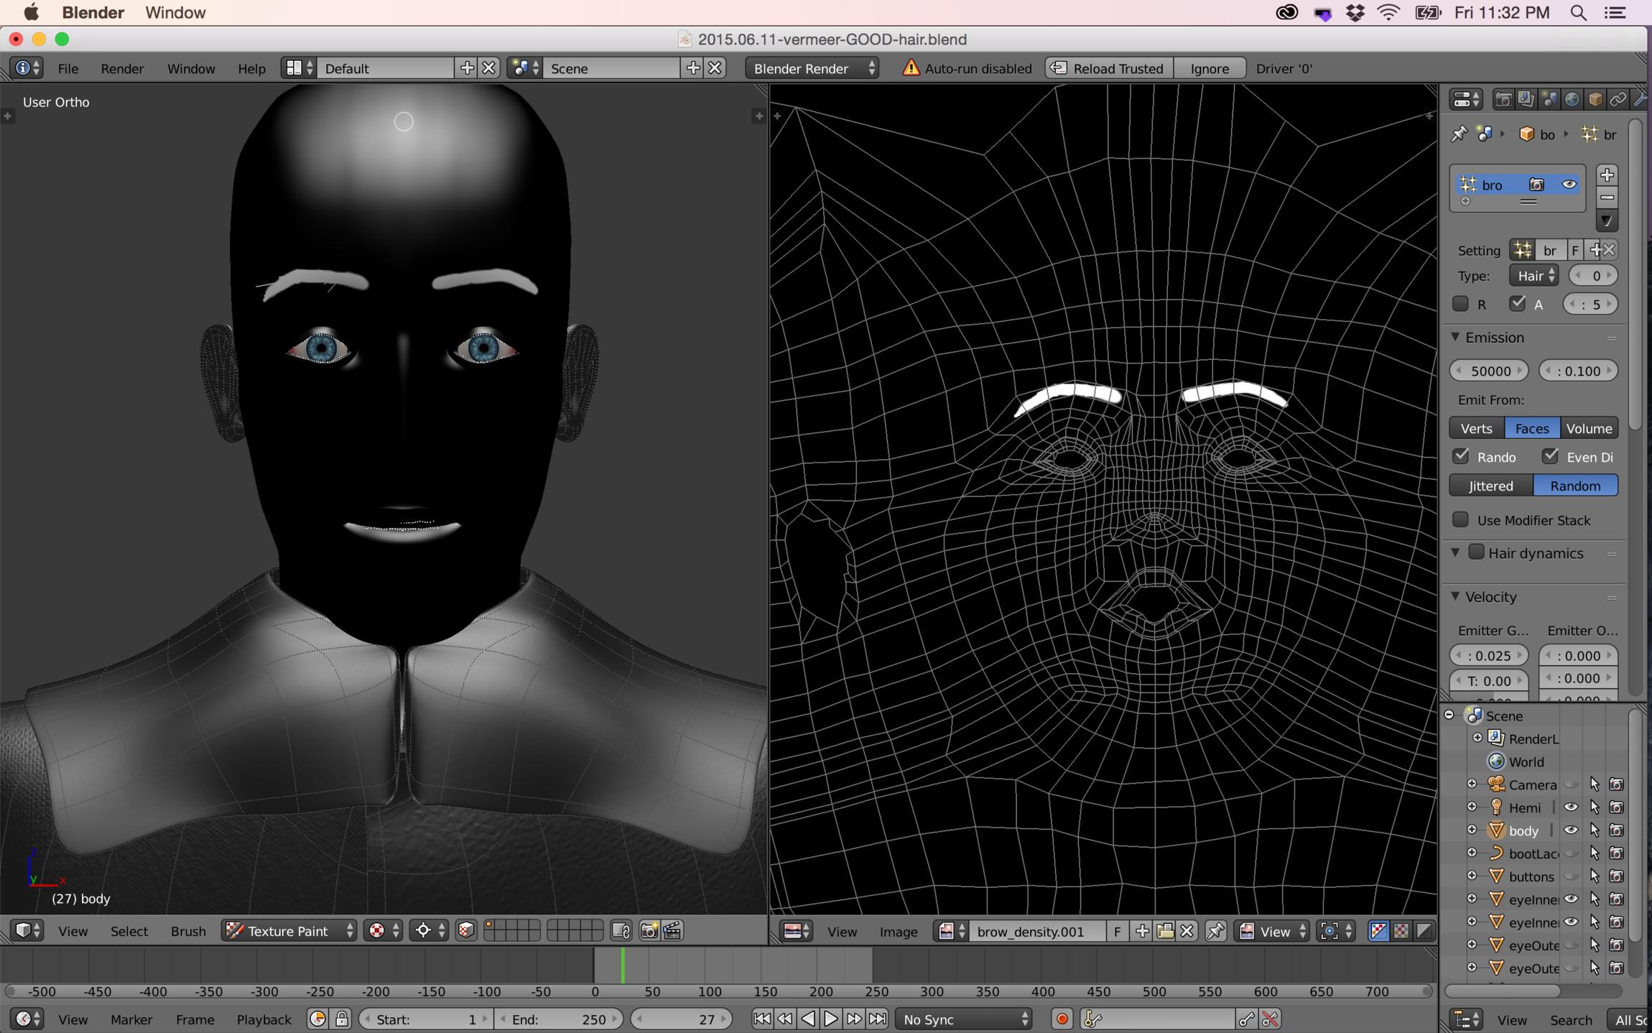Viewport: 1652px width, 1033px height.
Task: Click the Render menu in top menu bar
Action: click(x=121, y=68)
